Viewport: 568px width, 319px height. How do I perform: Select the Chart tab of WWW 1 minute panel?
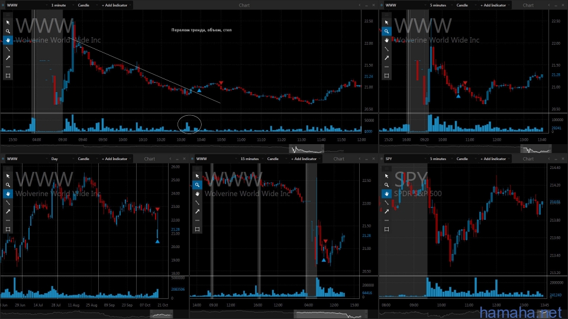point(244,5)
